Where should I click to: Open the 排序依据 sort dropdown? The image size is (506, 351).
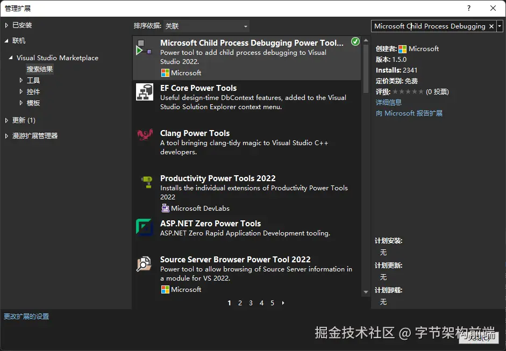point(206,26)
